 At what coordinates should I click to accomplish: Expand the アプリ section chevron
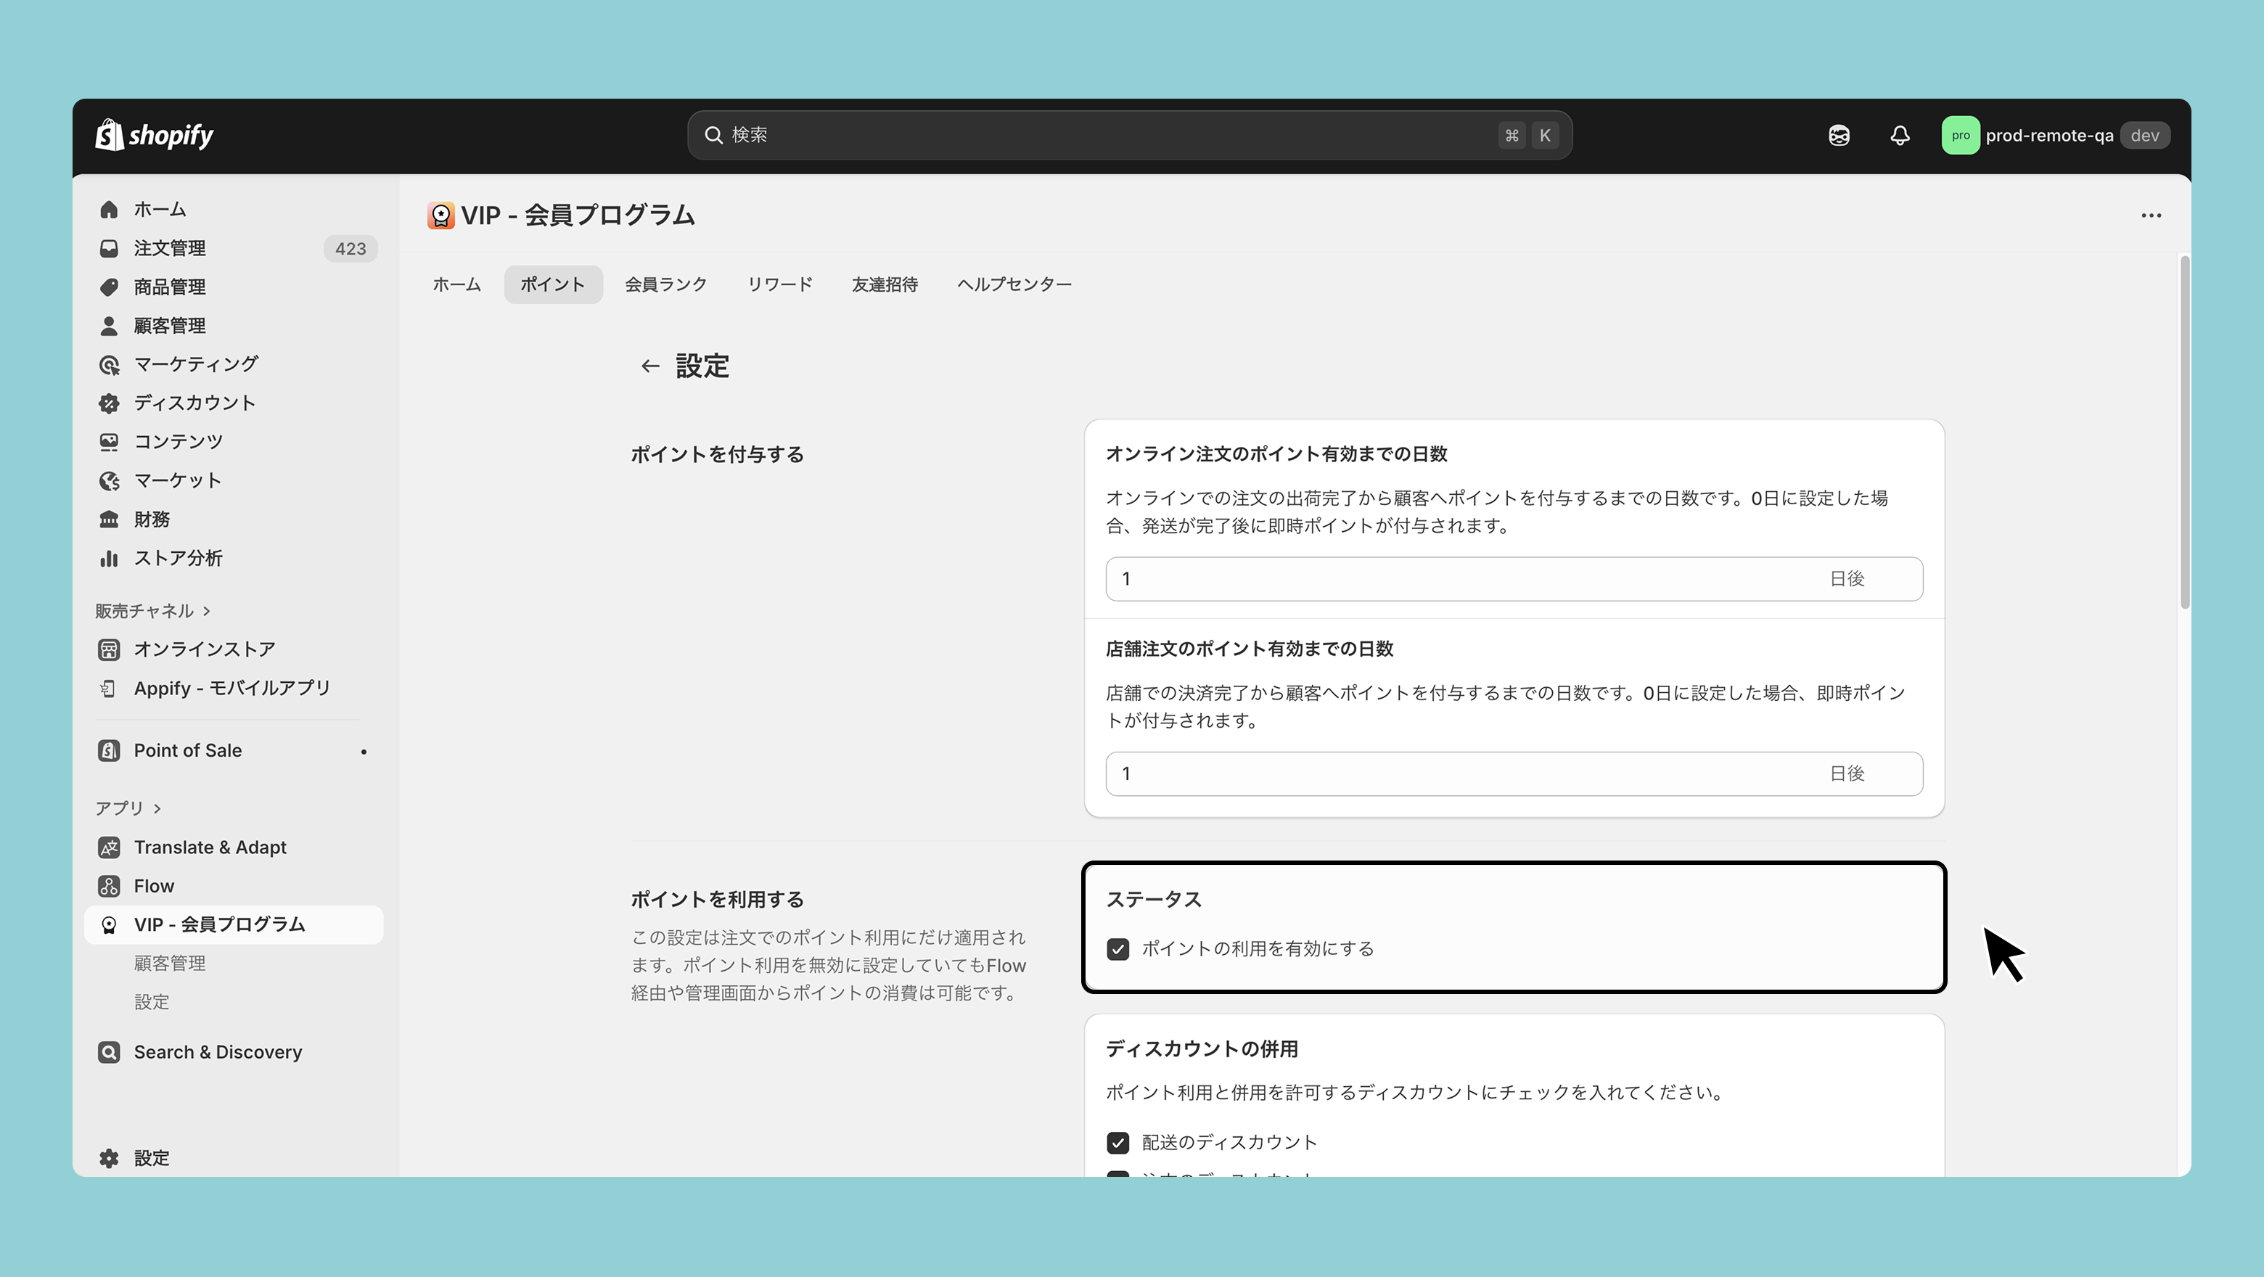tap(157, 808)
